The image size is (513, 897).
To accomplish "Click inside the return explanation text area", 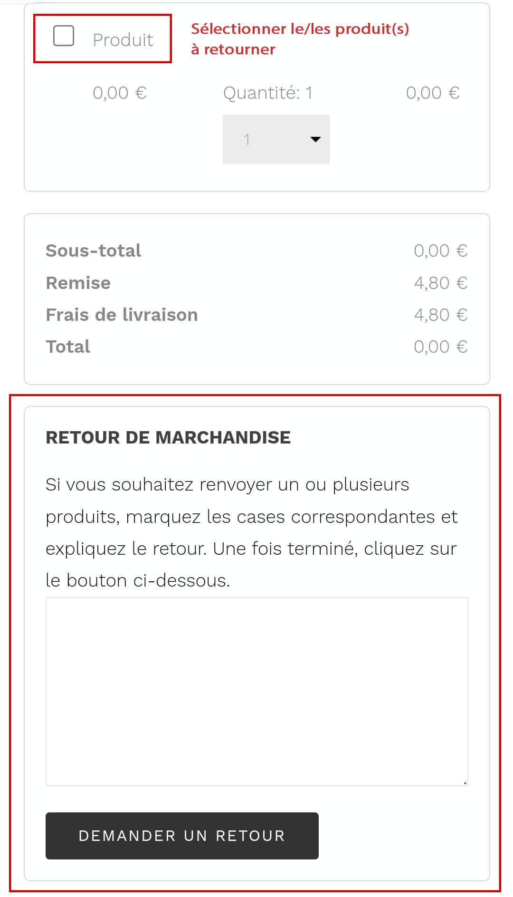I will (x=256, y=691).
